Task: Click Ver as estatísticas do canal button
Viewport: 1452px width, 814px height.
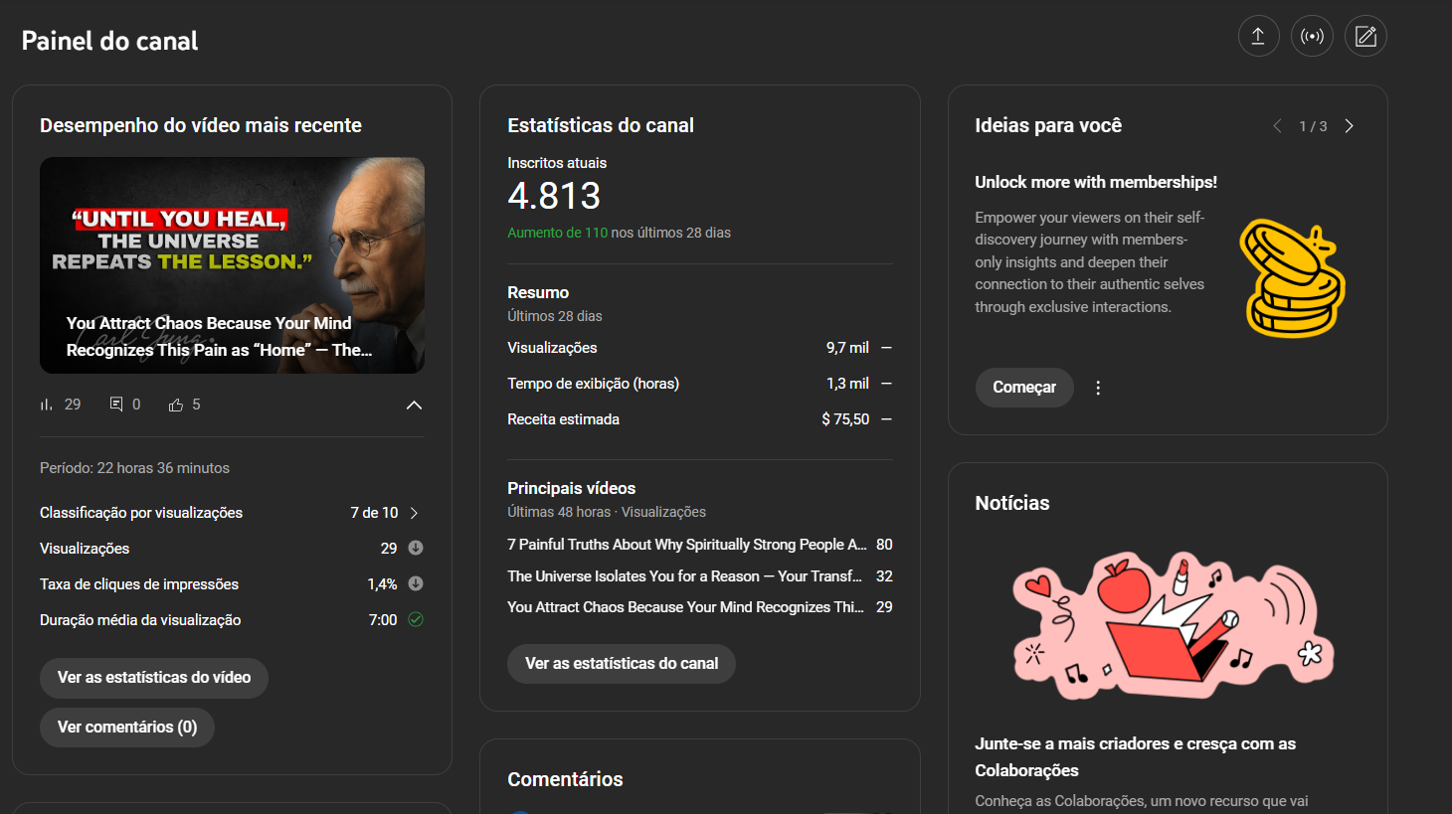Action: coord(622,664)
